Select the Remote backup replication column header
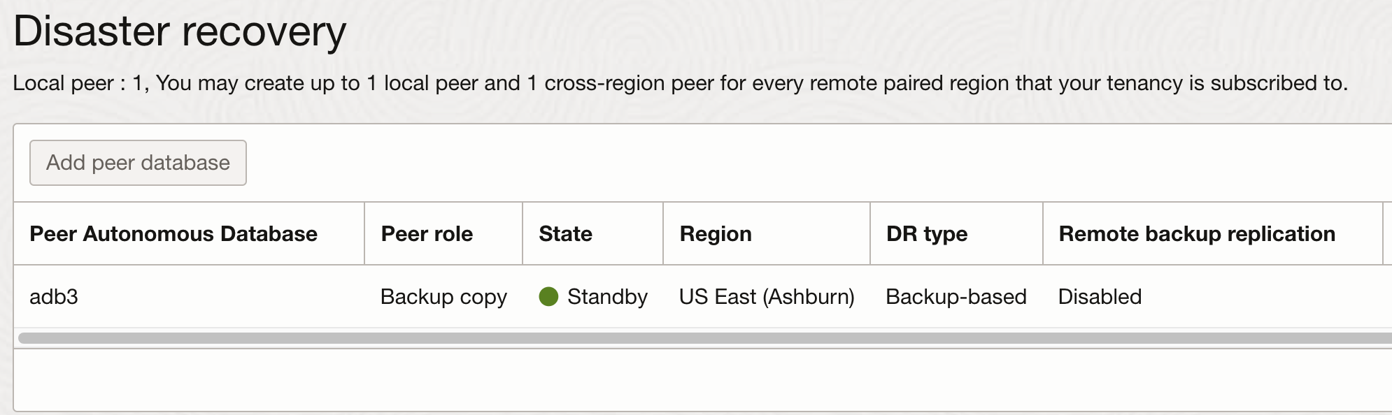Viewport: 1392px width, 415px height. point(1197,234)
